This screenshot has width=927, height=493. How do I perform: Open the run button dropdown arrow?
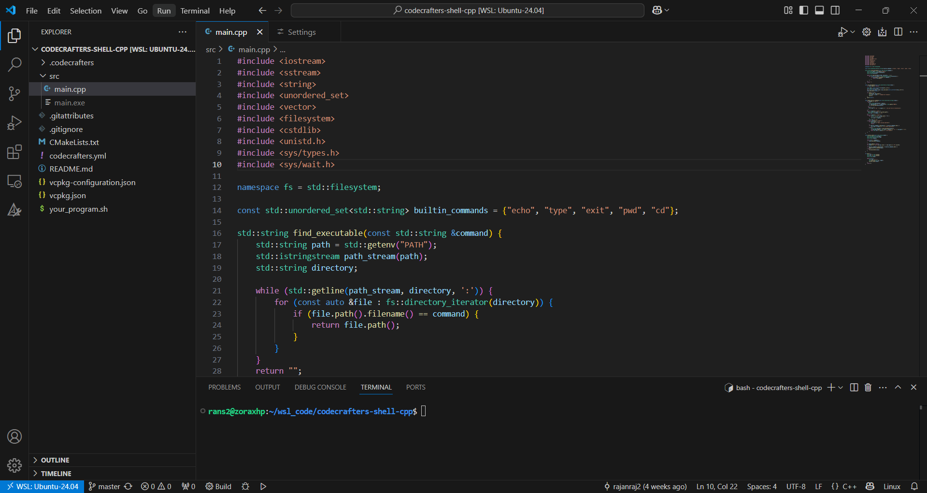[x=853, y=32]
